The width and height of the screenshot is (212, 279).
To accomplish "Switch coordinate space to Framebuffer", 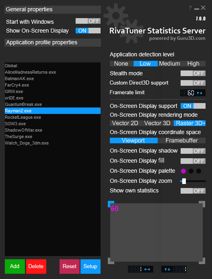I will click(x=181, y=141).
